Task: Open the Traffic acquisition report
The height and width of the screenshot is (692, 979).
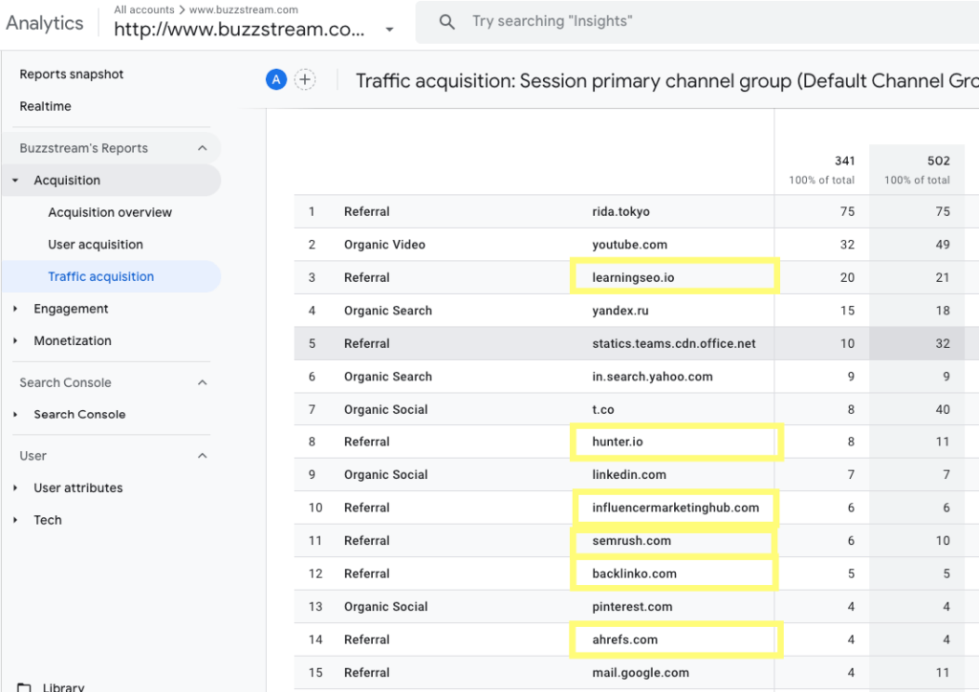Action: (x=100, y=276)
